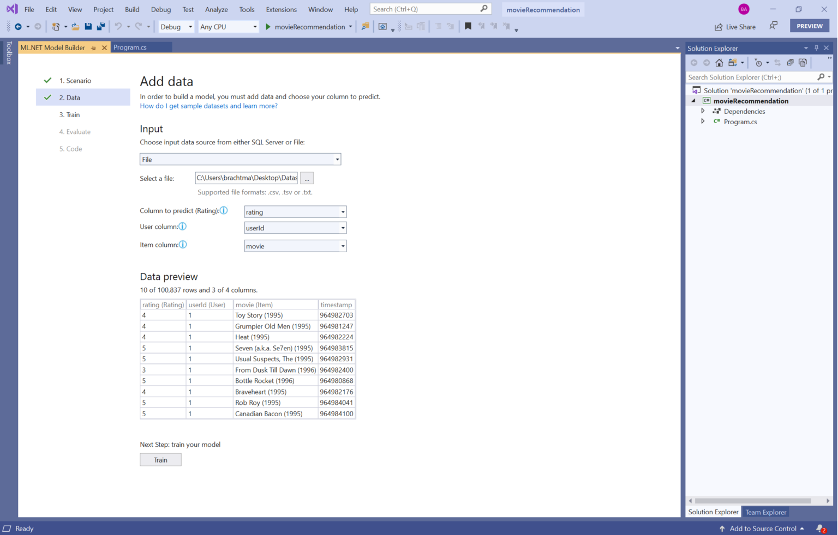This screenshot has height=535, width=838.
Task: Click the Solution Explorer Home icon
Action: pyautogui.click(x=719, y=63)
